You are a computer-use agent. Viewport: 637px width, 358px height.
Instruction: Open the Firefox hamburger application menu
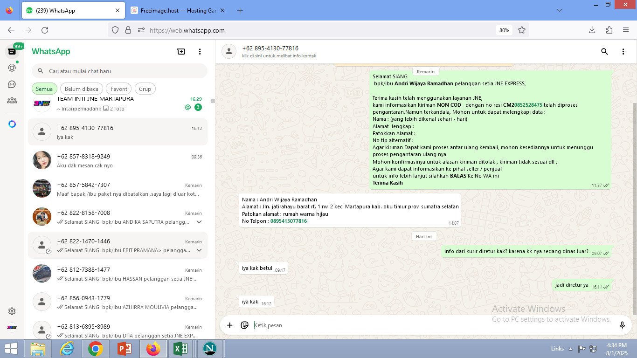[x=626, y=30]
